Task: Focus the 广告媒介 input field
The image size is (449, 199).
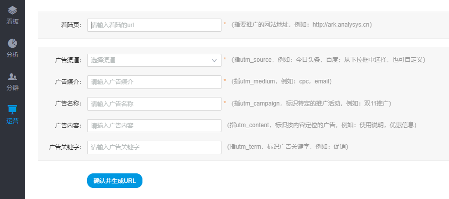Action: pos(154,82)
